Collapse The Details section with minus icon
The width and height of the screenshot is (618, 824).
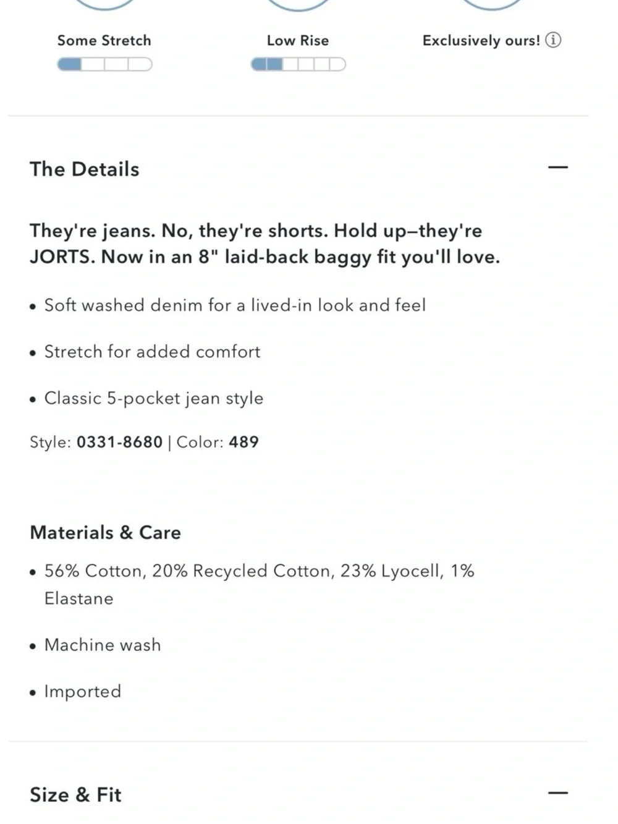558,167
